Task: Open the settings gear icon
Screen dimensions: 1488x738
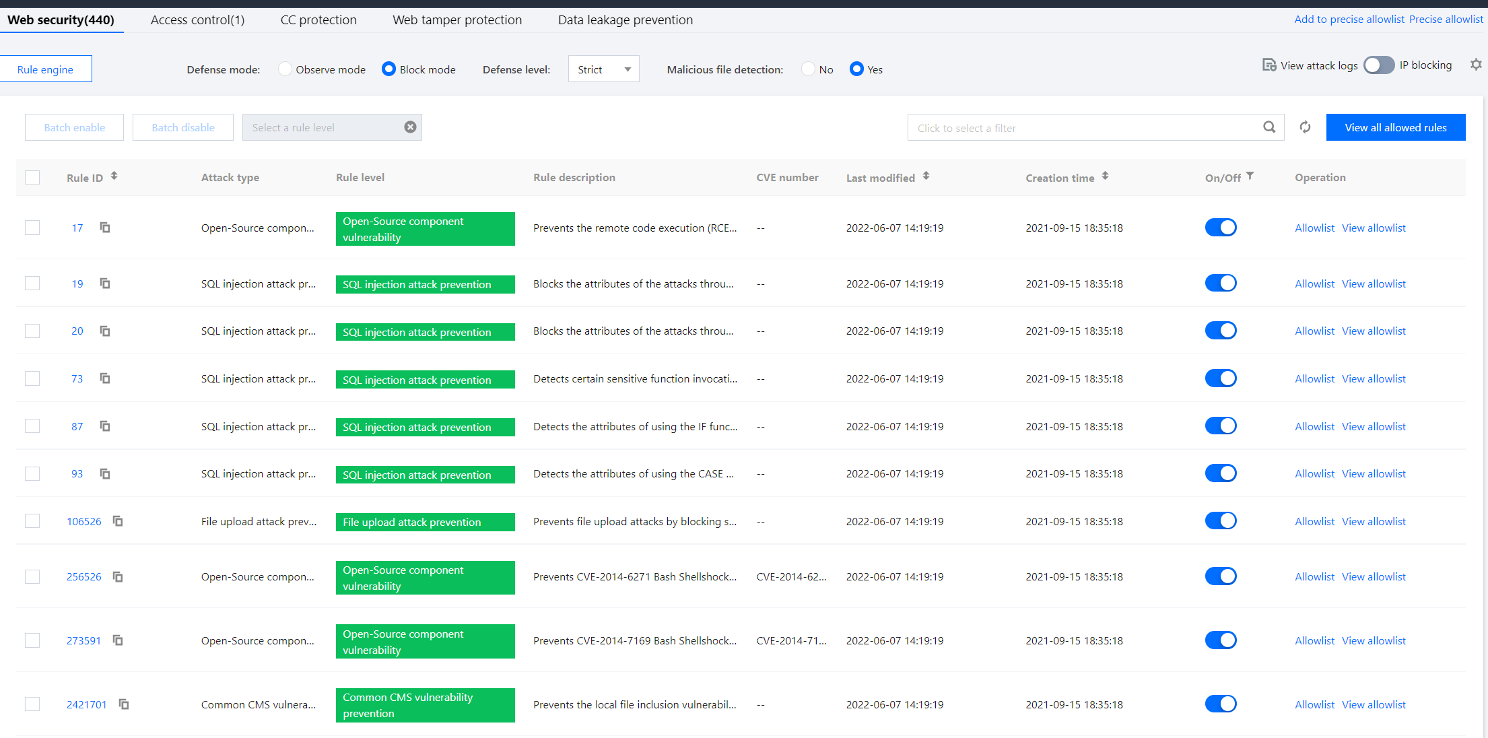Action: (1476, 65)
